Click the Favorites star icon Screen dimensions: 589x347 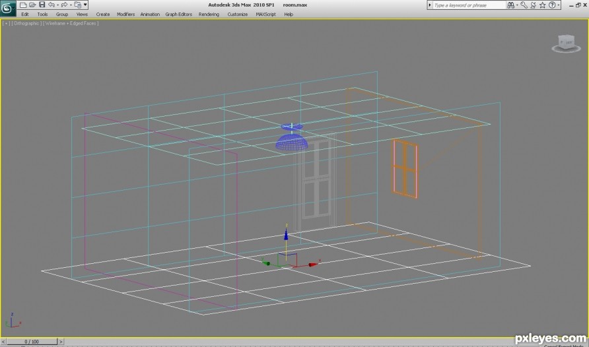coord(542,5)
